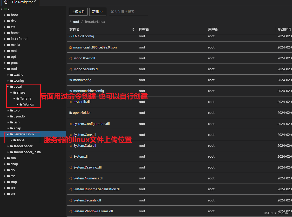Image resolution: width=292 pixels, height=217 pixels.
Task: Open the mscorlib.dll file row
Action: coord(180,102)
